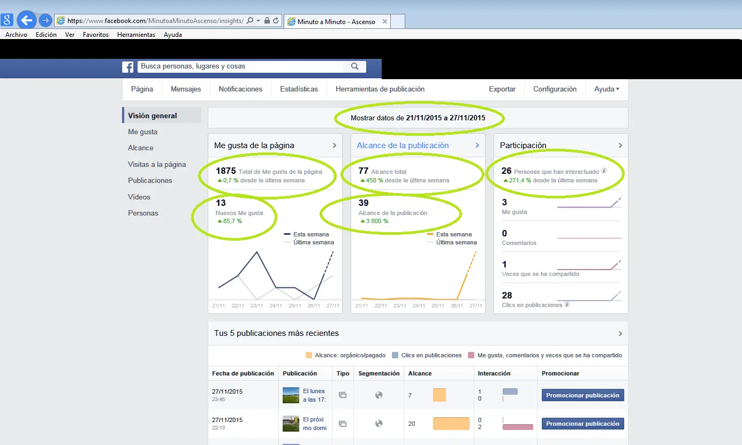Expand 'Tus 5 publicaciones más recientes' chevron
This screenshot has width=742, height=445.
point(620,334)
